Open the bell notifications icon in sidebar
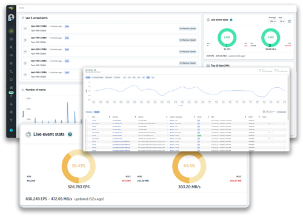The image size is (303, 218). click(x=12, y=104)
